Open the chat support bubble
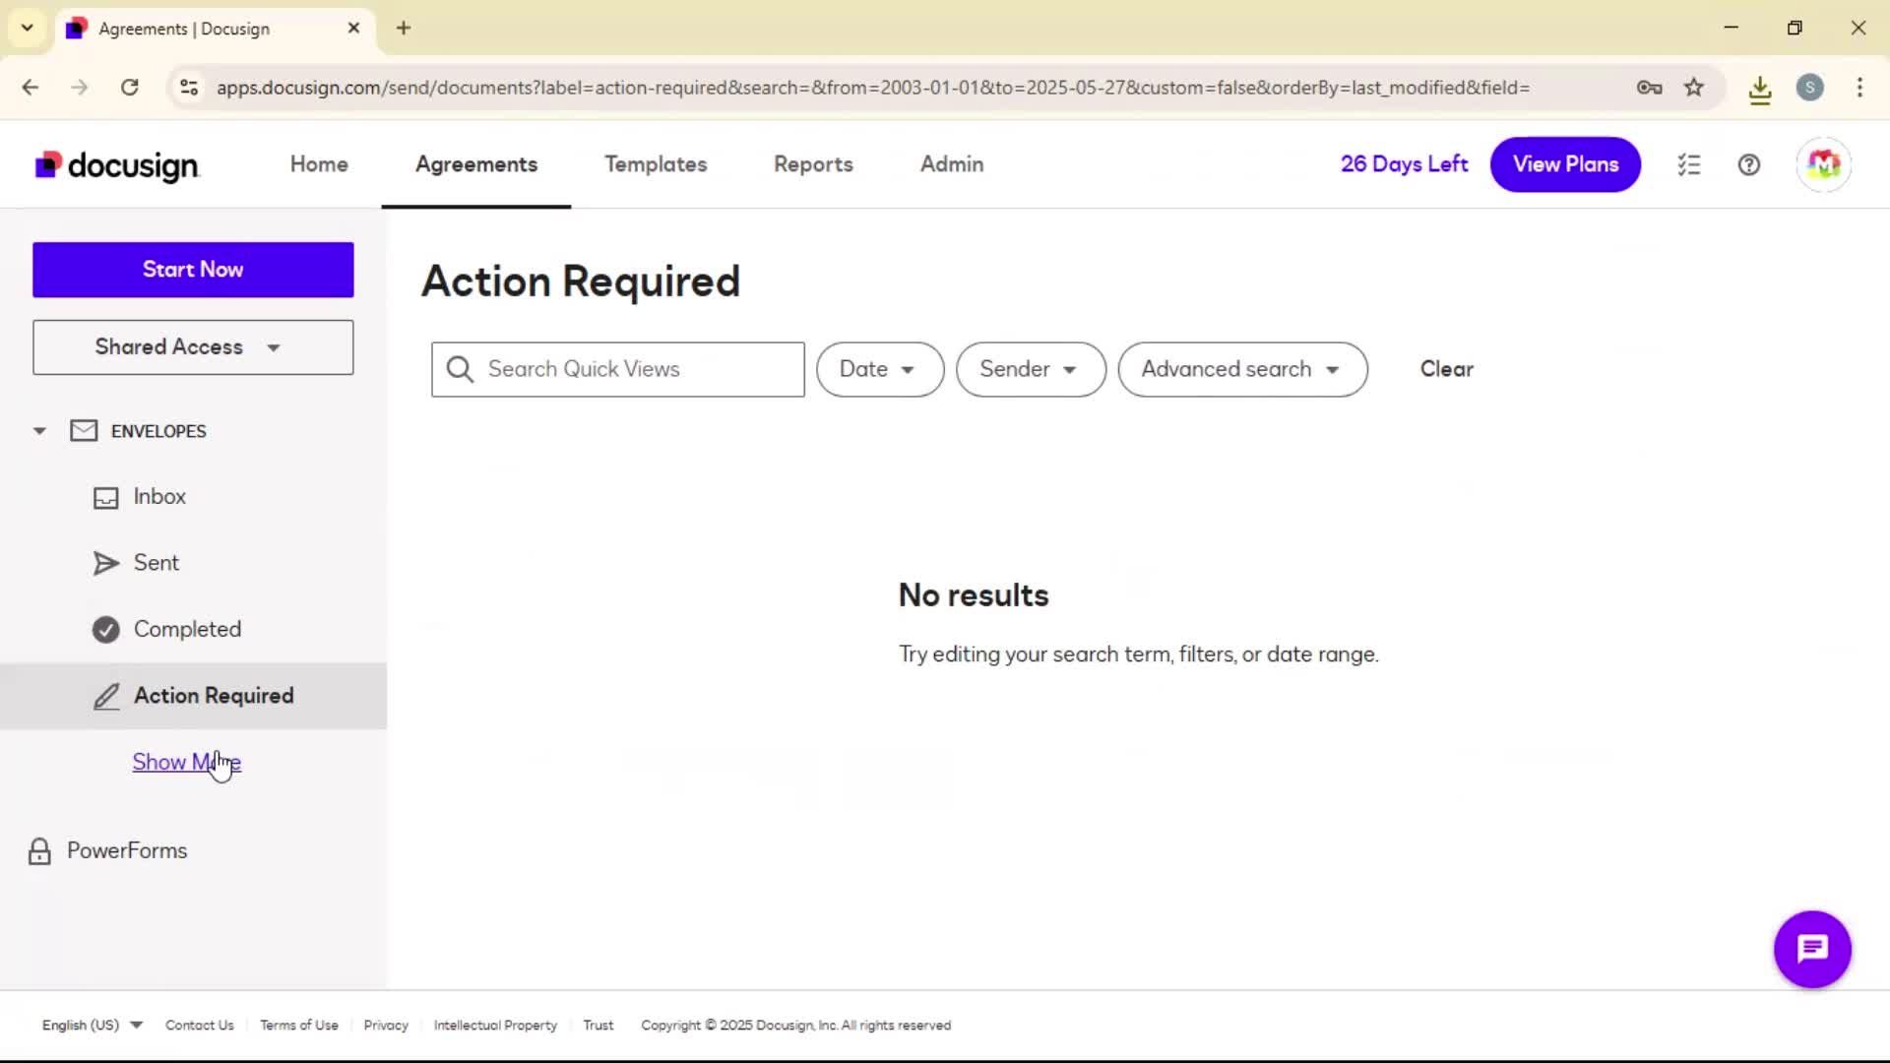The width and height of the screenshot is (1890, 1063). coord(1812,949)
